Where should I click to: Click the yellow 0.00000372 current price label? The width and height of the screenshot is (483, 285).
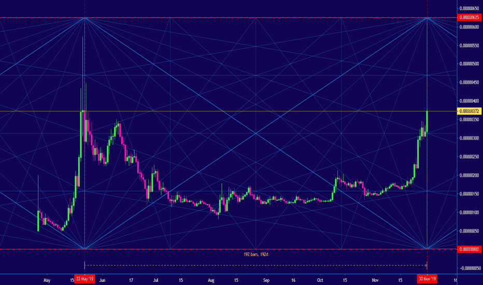pyautogui.click(x=470, y=111)
